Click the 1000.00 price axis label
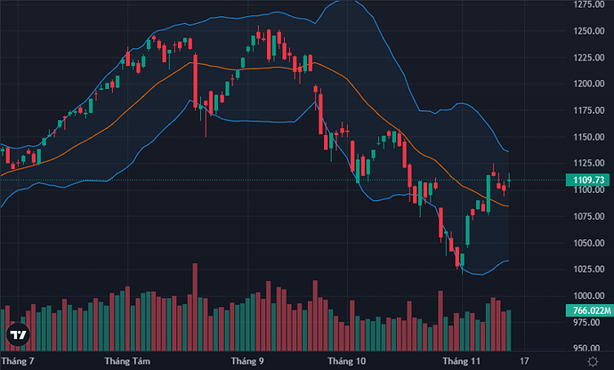The height and width of the screenshot is (370, 614). [590, 295]
